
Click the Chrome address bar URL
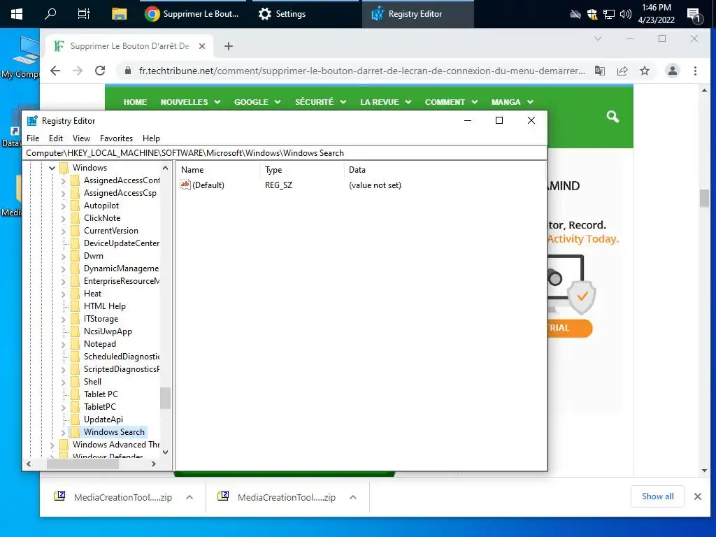[x=361, y=71]
